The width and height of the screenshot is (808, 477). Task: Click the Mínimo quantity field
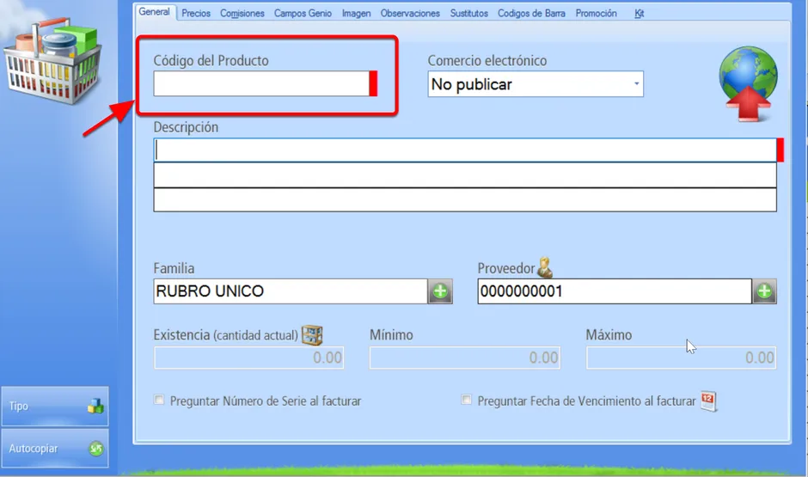click(465, 358)
